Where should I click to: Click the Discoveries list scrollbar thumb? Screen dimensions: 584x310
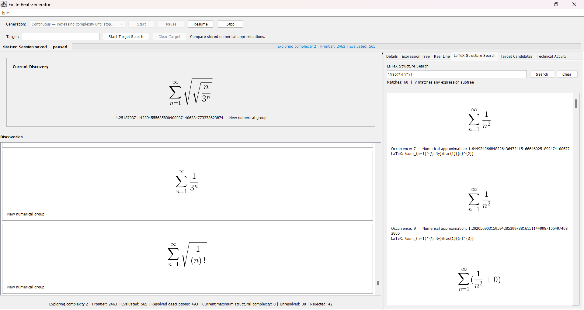point(378,283)
